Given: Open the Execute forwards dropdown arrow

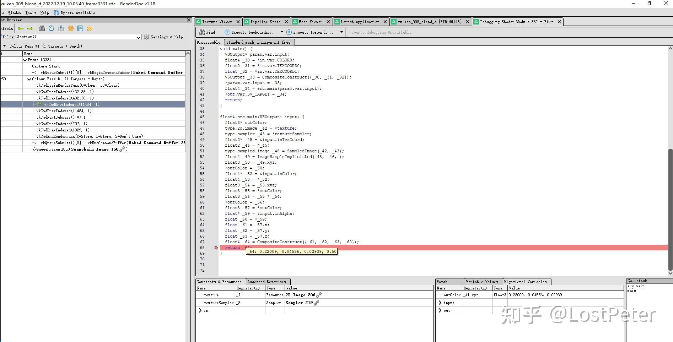Looking at the screenshot, I should coord(341,32).
